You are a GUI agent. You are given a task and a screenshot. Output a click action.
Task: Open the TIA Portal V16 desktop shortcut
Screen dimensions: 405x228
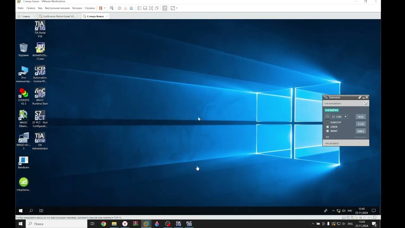coord(40,29)
